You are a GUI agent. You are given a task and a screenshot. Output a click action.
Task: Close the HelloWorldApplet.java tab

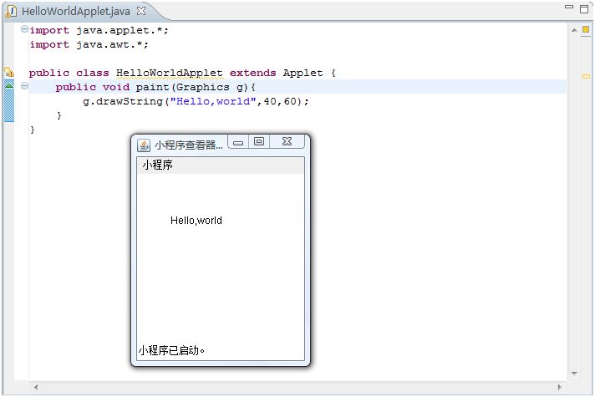coord(141,11)
